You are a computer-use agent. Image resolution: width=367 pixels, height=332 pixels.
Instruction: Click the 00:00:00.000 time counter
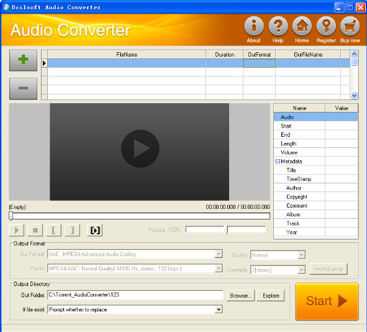238,207
